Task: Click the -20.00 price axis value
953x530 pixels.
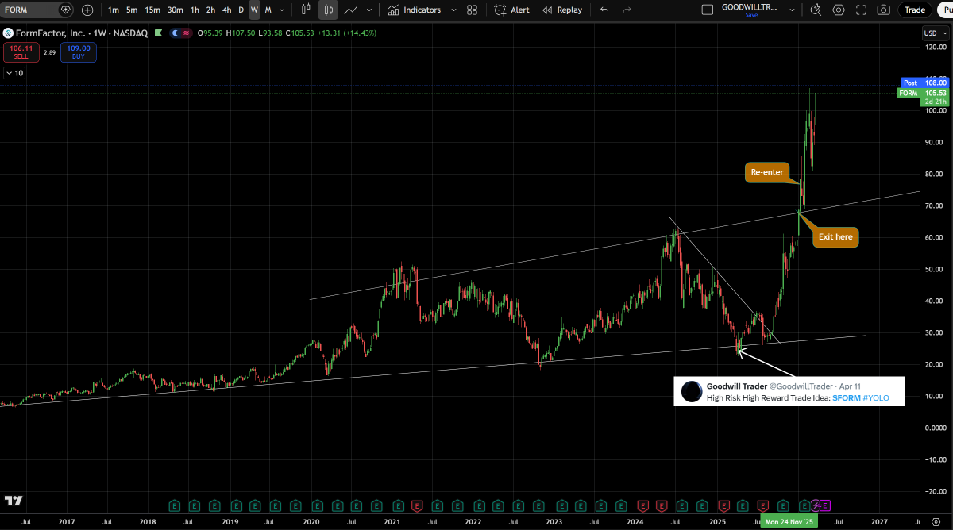Action: [934, 491]
